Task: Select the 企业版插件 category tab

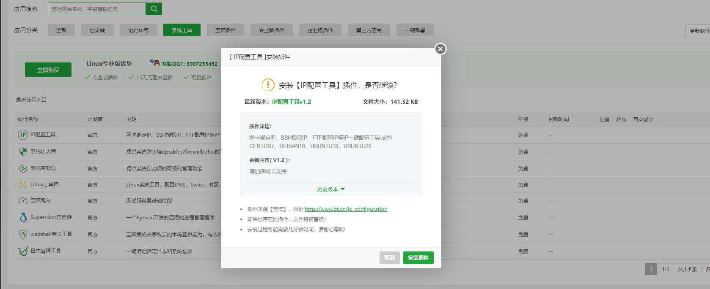Action: coord(320,30)
